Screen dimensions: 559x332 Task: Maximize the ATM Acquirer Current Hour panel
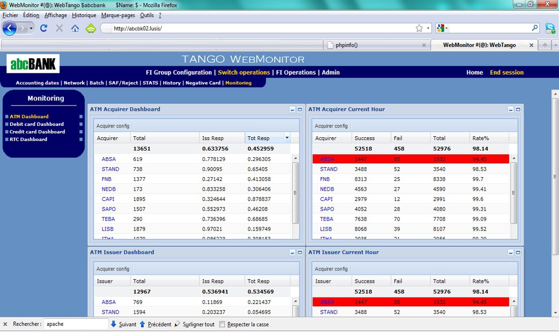tap(518, 110)
